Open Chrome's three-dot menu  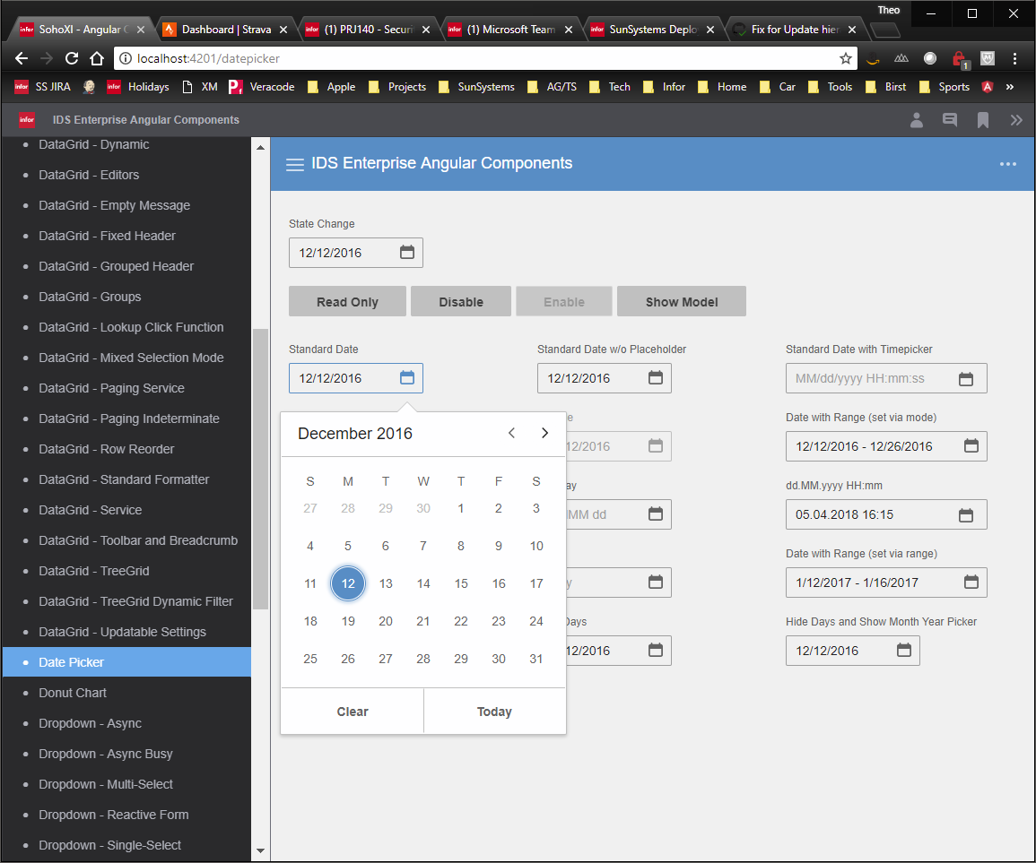click(1014, 58)
